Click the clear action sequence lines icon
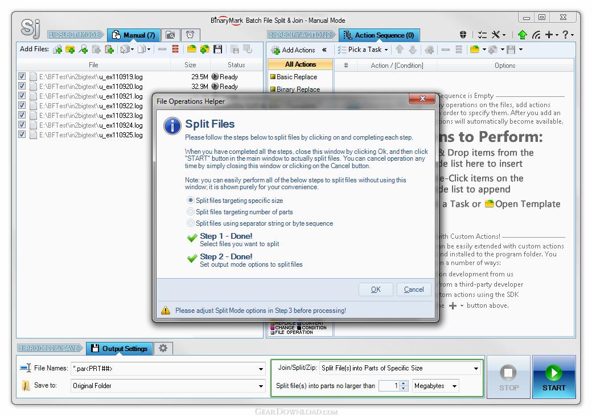The height and width of the screenshot is (416, 592). pos(459,50)
